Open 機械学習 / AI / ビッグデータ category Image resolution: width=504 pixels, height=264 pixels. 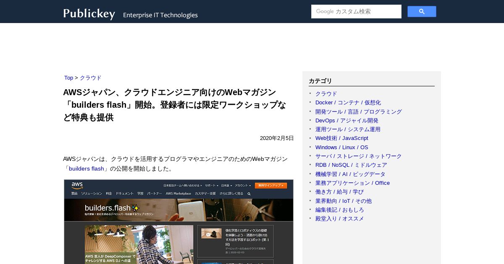pyautogui.click(x=350, y=174)
